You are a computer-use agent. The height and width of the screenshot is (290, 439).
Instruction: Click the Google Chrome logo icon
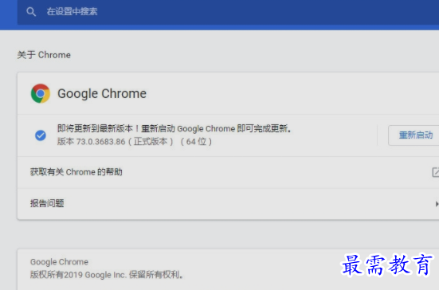(41, 93)
